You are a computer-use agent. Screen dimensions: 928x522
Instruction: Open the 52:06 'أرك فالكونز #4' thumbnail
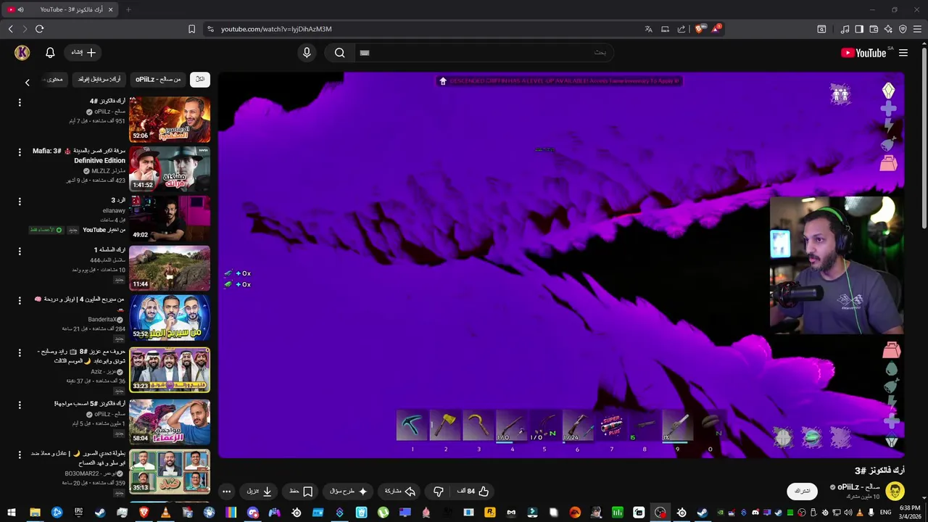[170, 120]
